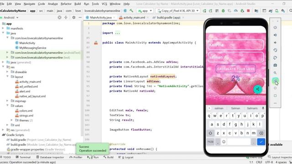Select the MainActivity.java editor tab
Image resolution: width=292 pixels, height=164 pixels.
click(100, 17)
